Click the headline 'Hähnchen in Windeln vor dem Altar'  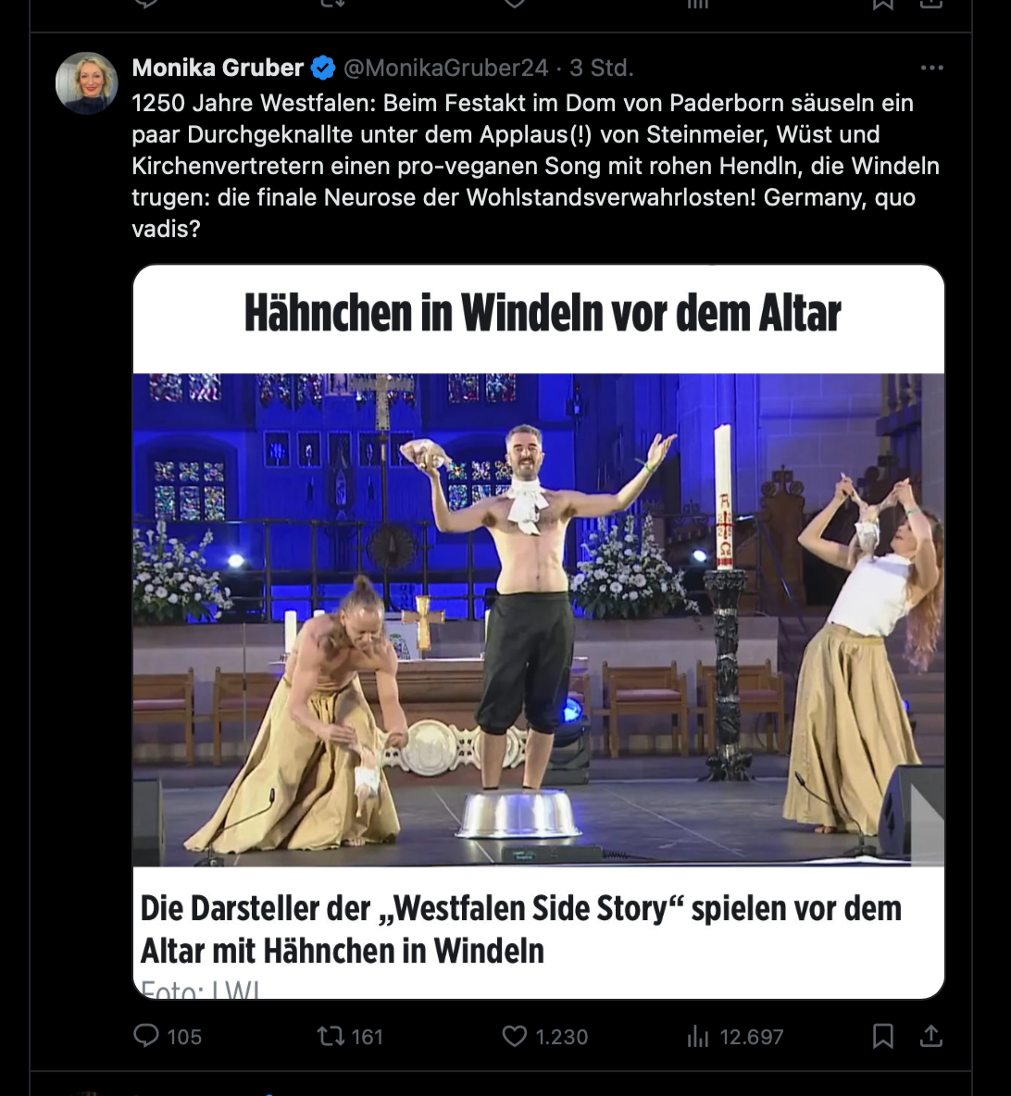tap(543, 313)
